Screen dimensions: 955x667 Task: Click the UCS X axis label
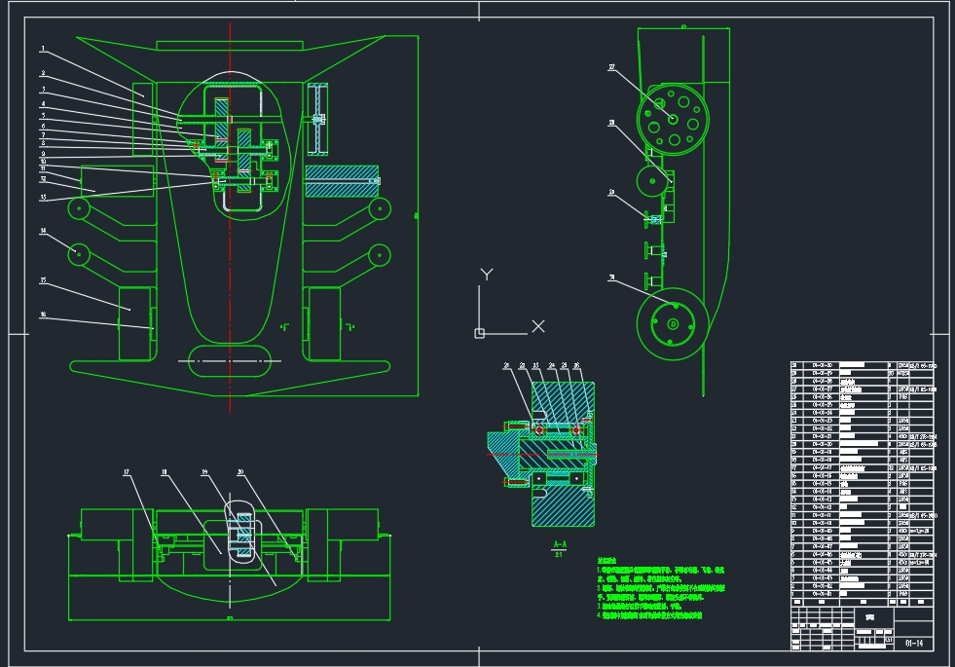coord(538,326)
